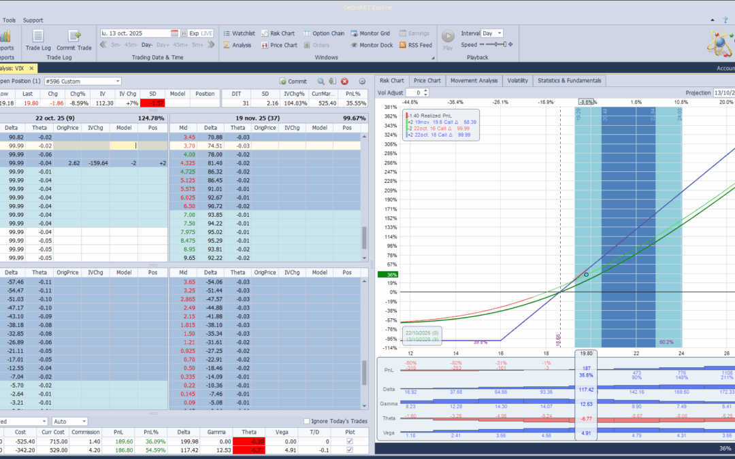Open the Trade Log
Viewport: 735px width, 459px height.
[x=38, y=40]
